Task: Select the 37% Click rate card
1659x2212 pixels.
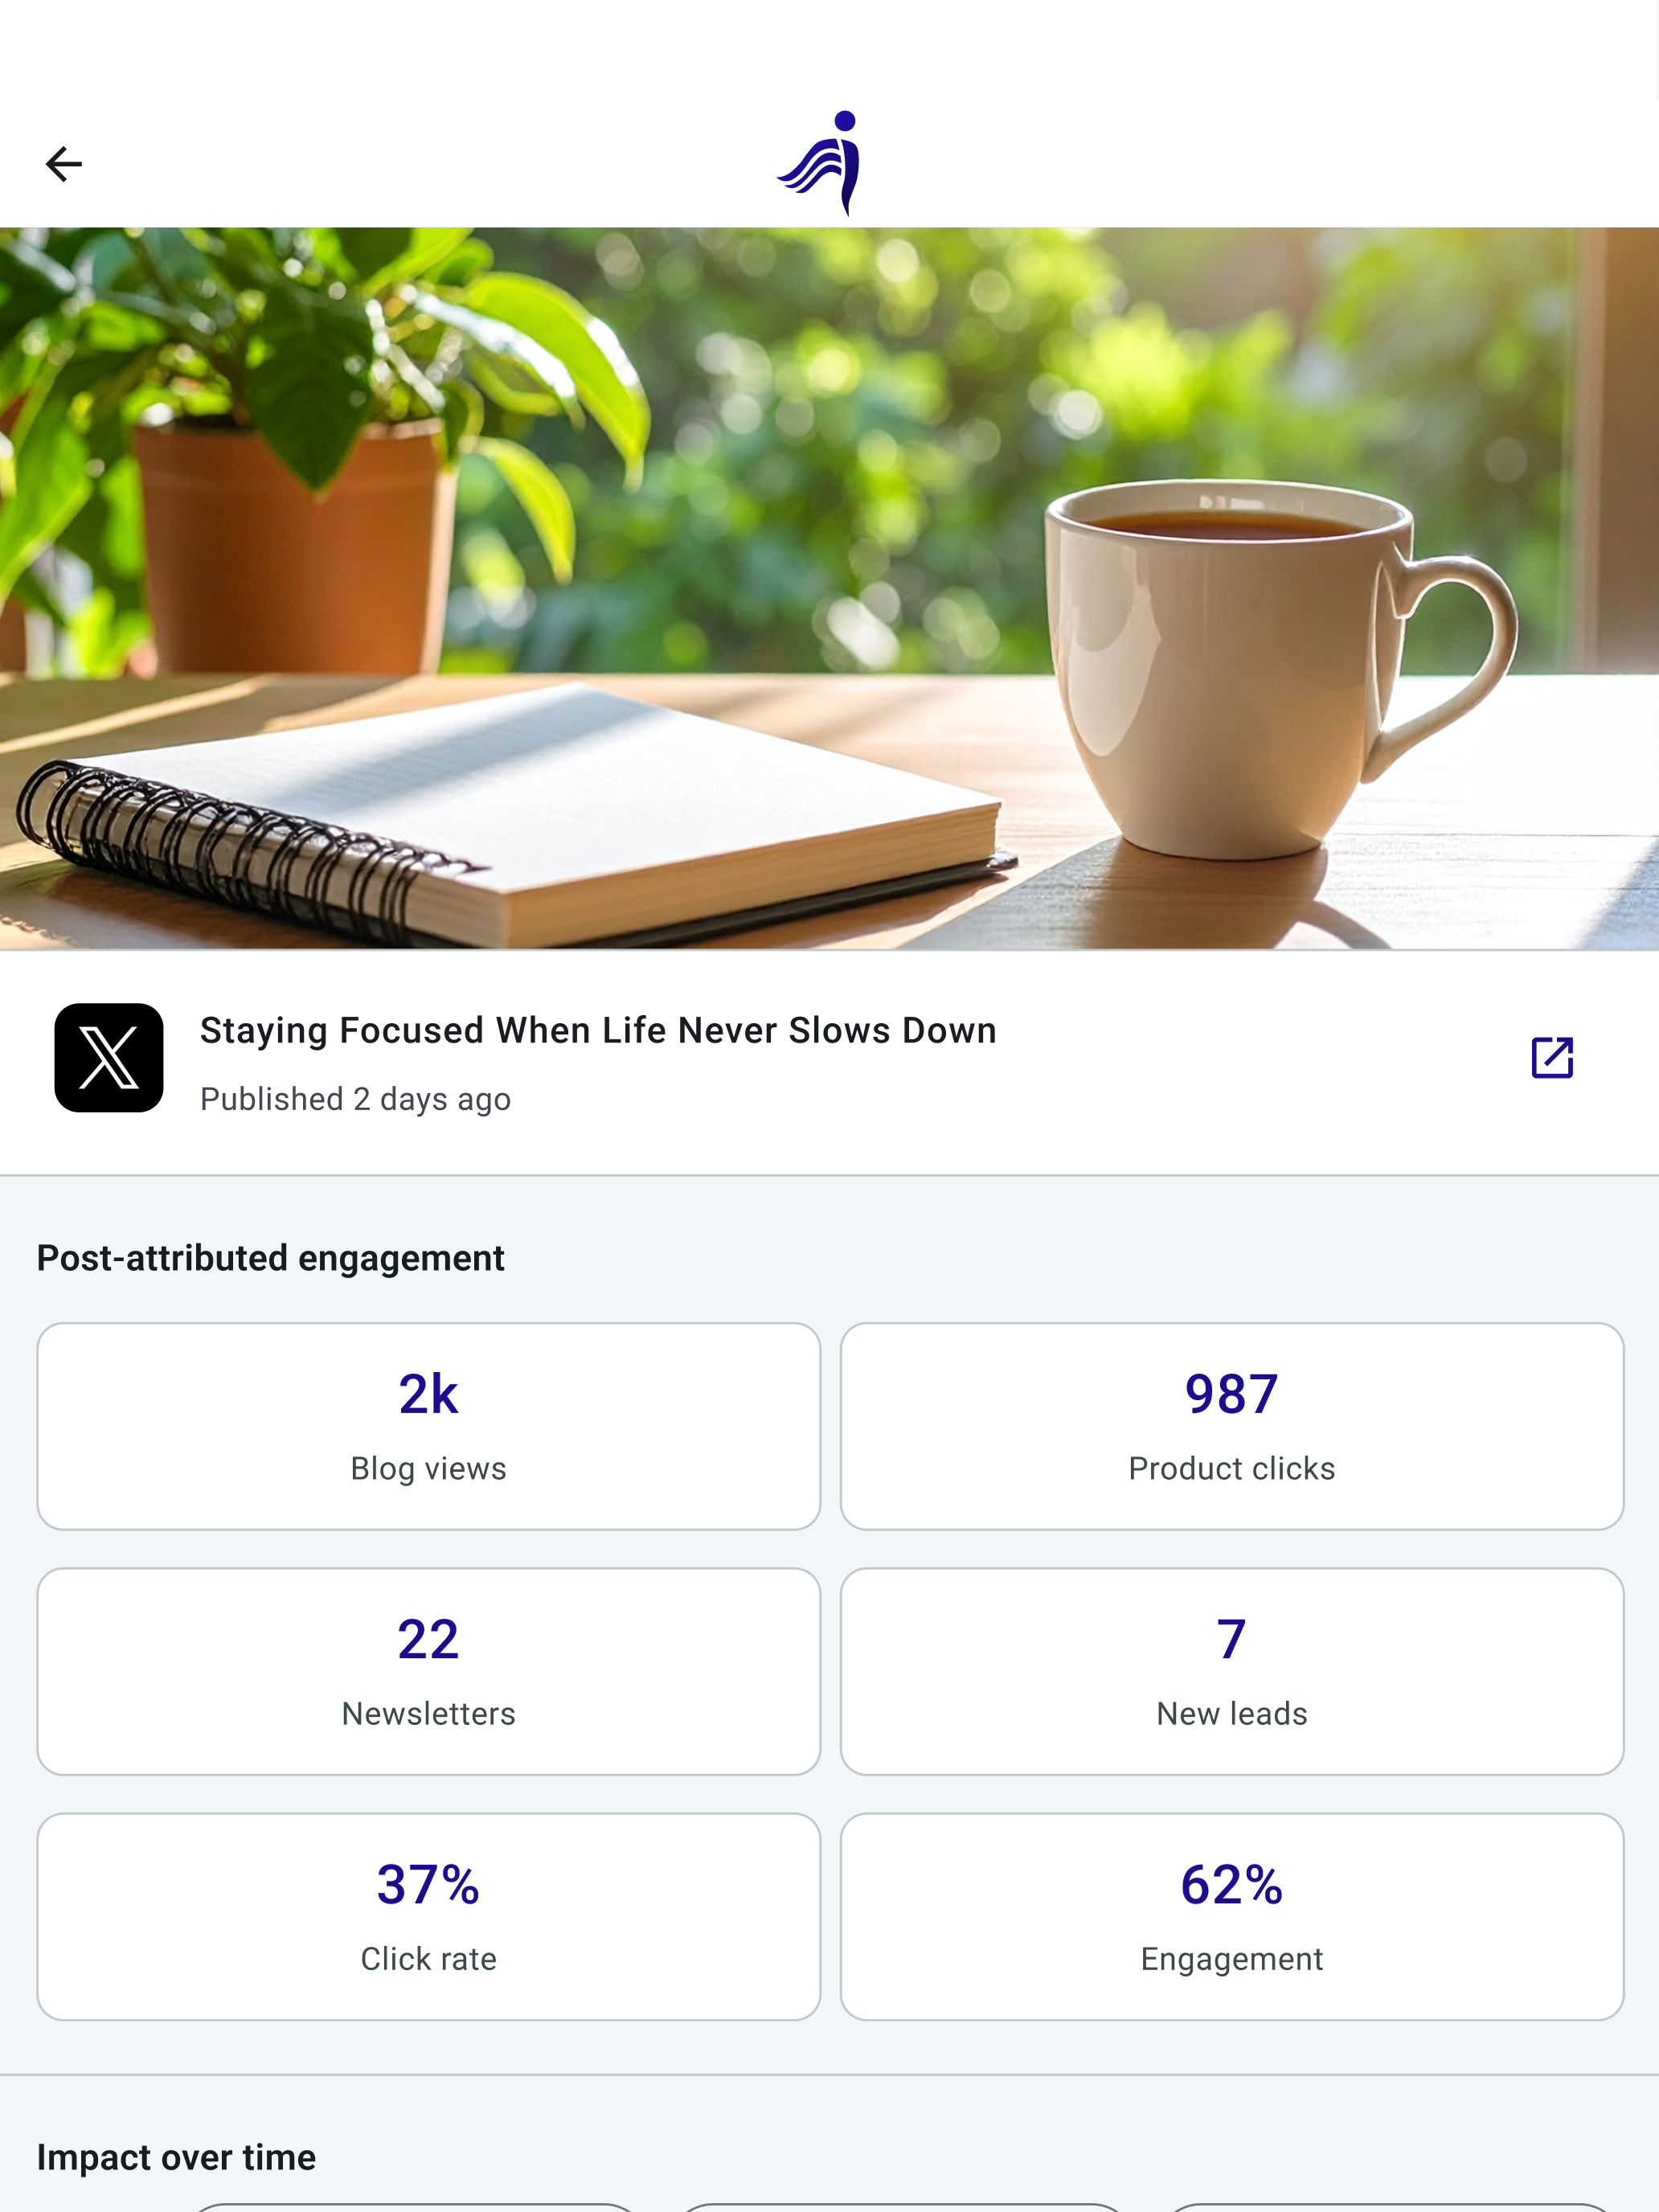Action: [429, 1916]
